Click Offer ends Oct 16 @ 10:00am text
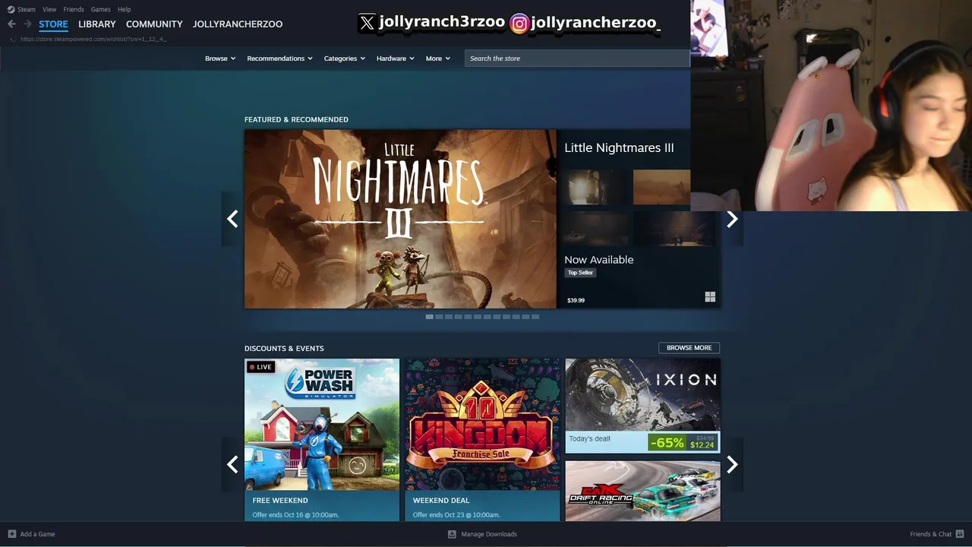Viewport: 972px width, 547px height. 295,515
